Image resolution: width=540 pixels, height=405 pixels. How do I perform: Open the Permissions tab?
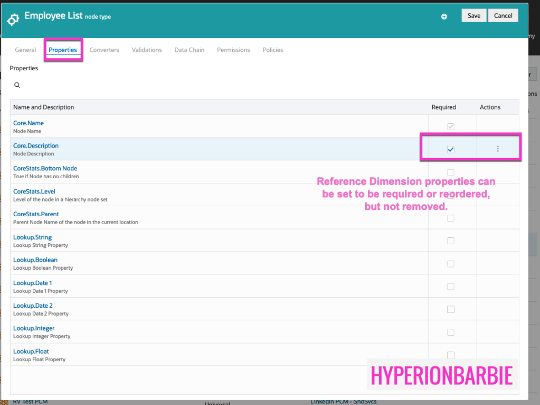[233, 50]
